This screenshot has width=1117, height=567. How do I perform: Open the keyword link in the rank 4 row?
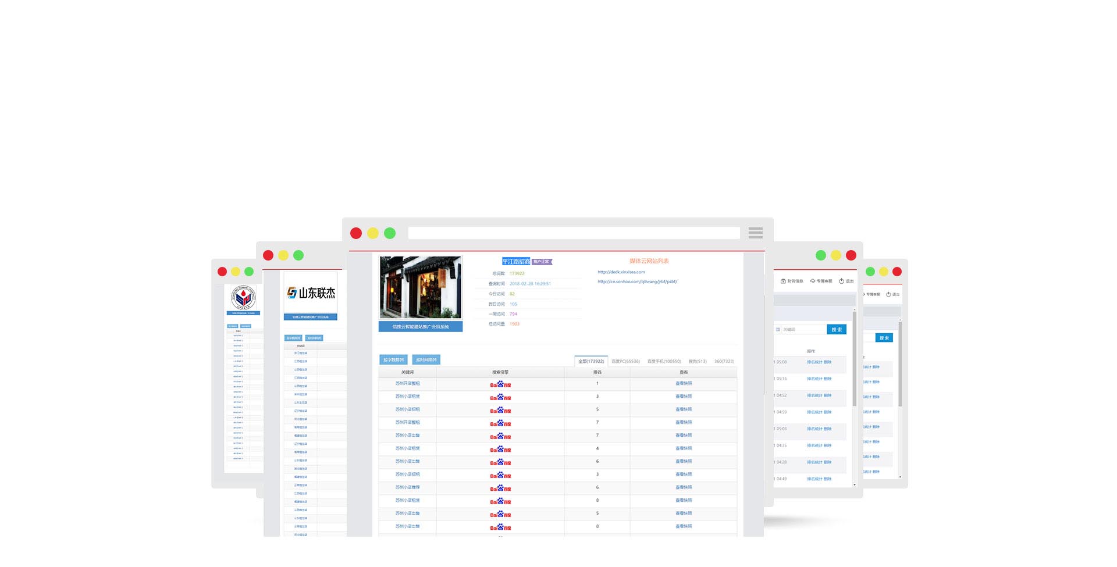tap(407, 448)
